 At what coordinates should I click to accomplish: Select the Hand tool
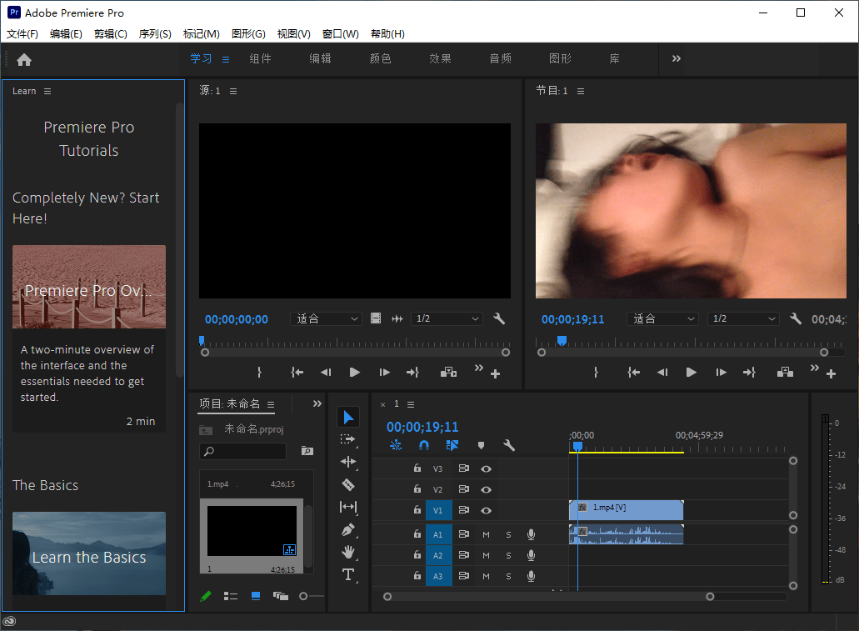[348, 552]
